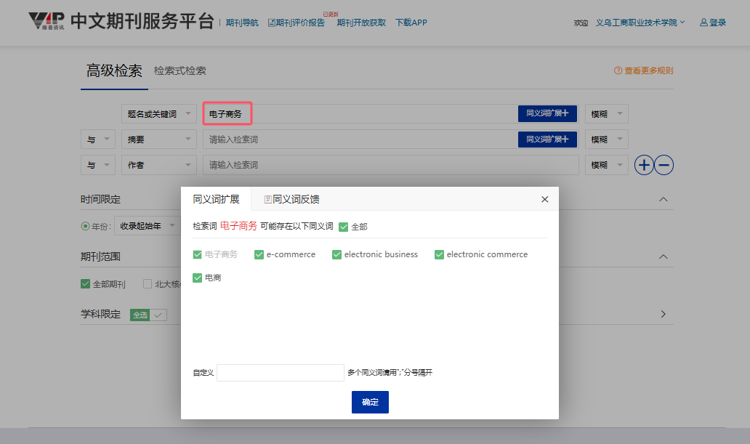Screen dimensions: 750x444
Task: Open the 与 operator dropdown beside 作者
Action: [98, 165]
